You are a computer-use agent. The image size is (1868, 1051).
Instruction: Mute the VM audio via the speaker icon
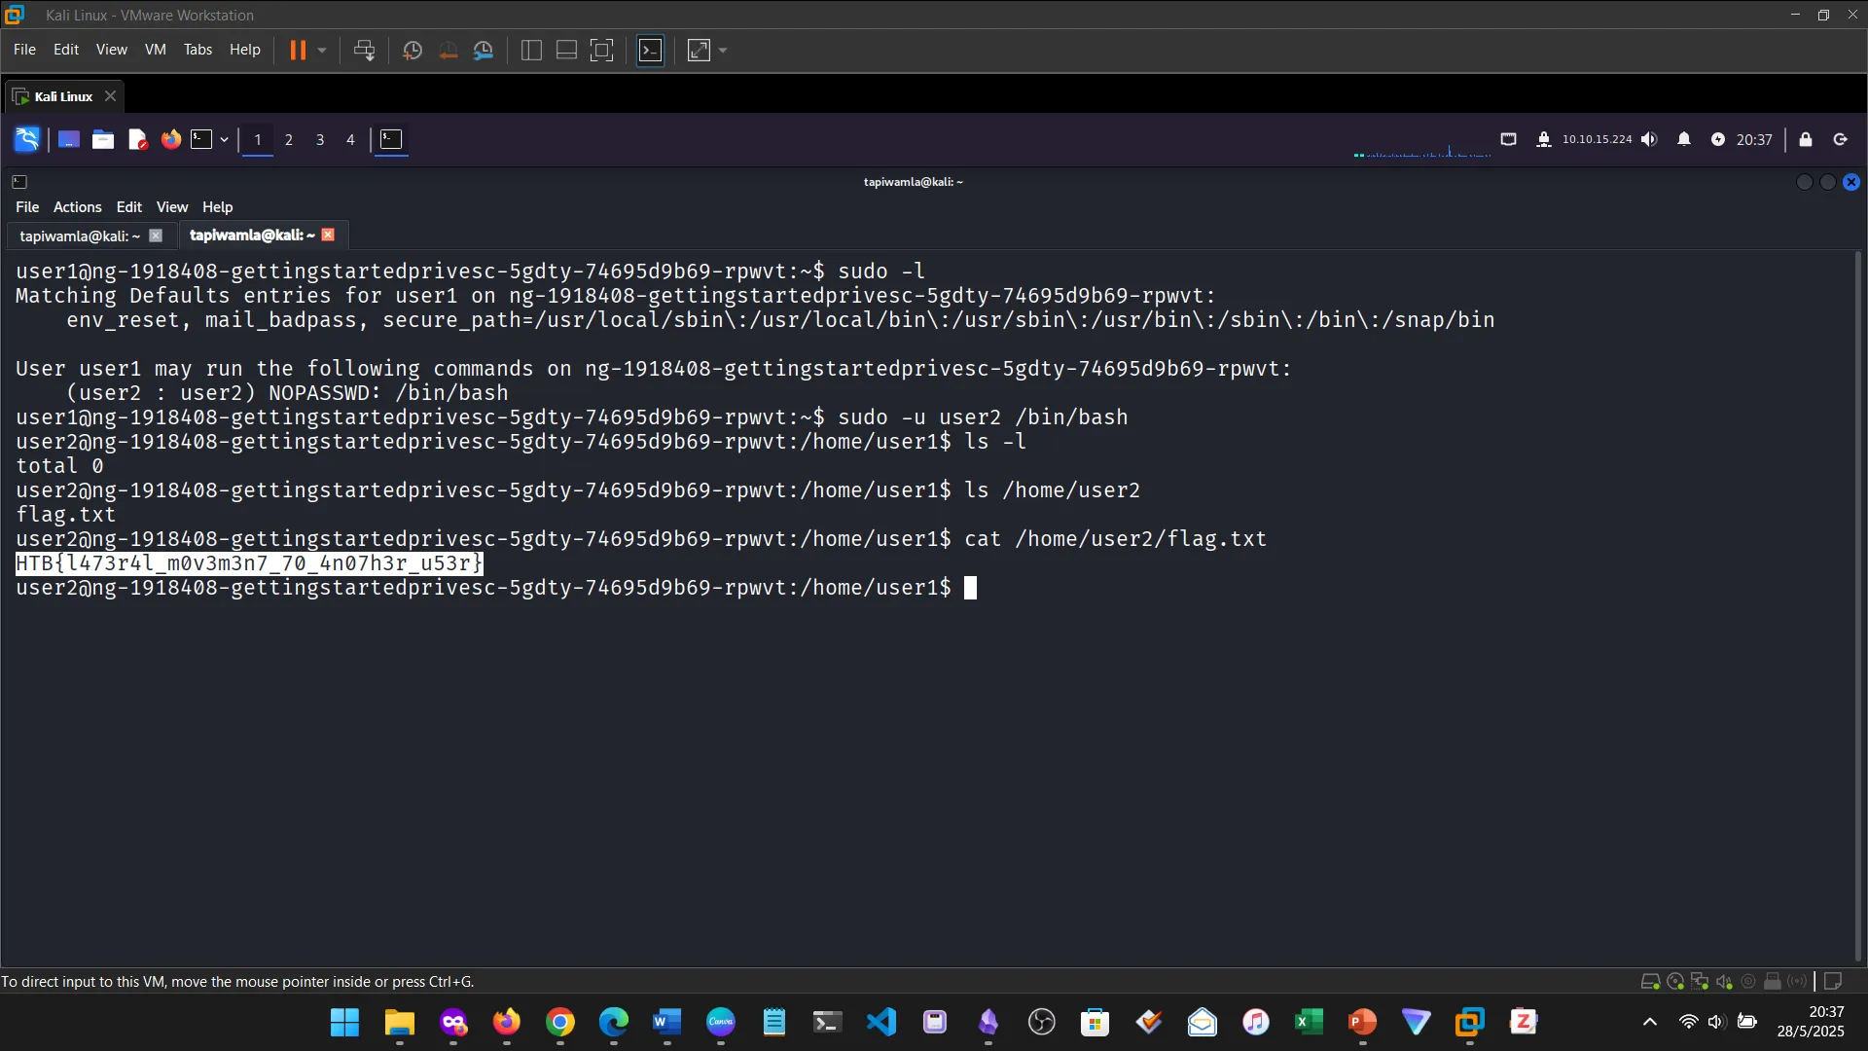[x=1651, y=139]
